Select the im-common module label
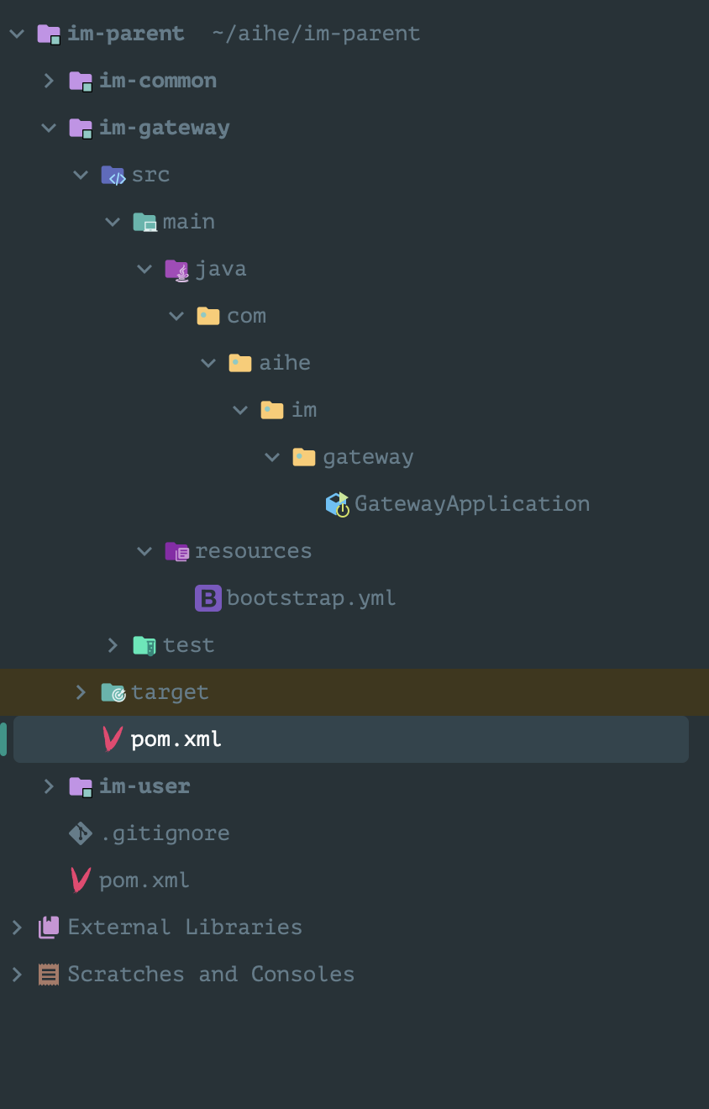Screen dimensions: 709x1109 coord(158,81)
